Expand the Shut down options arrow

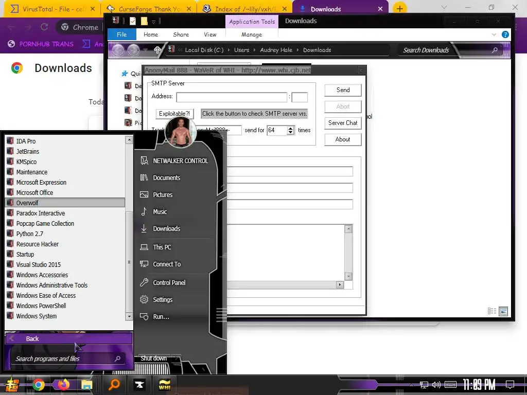(177, 358)
